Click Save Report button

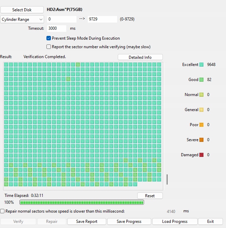coord(87,222)
